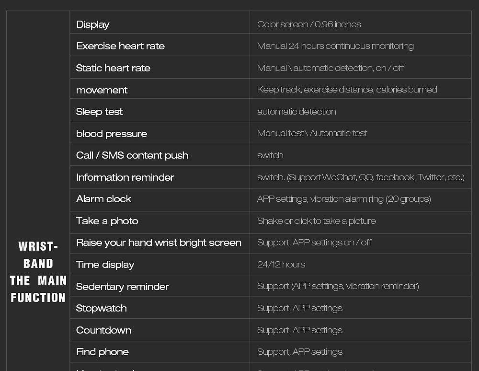Viewport: 479px width, 371px height.
Task: Select the "Manual test \ Automatic test" value
Action: click(x=312, y=133)
